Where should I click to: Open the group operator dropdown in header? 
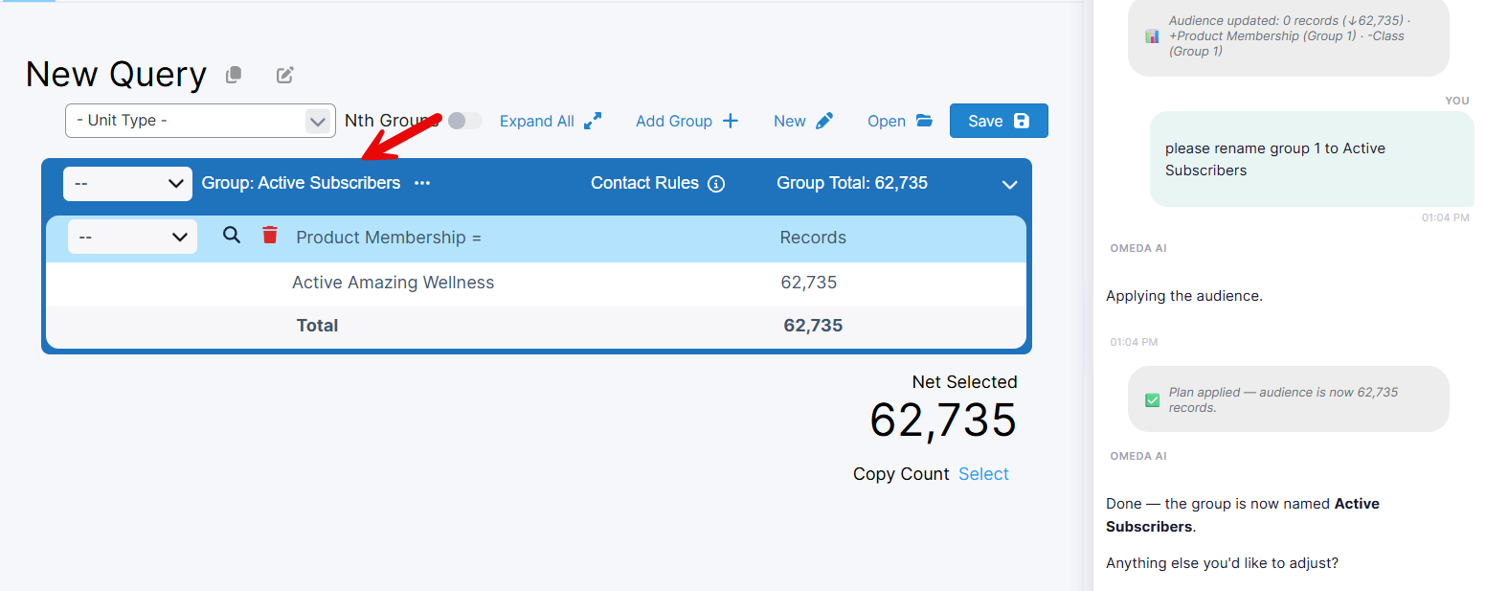click(x=127, y=183)
